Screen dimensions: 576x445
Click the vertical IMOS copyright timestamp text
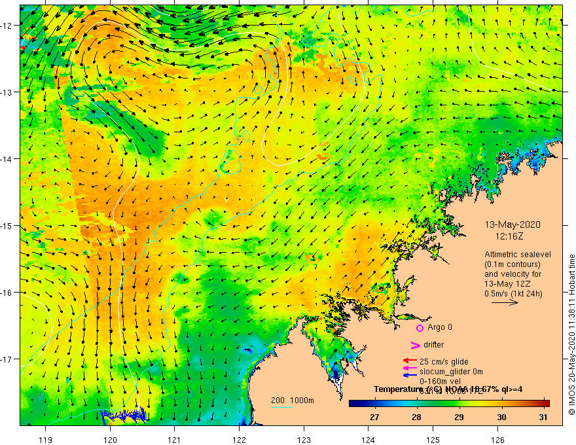tap(571, 334)
